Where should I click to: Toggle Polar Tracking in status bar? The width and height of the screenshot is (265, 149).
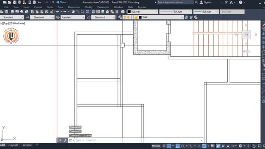click(x=183, y=146)
